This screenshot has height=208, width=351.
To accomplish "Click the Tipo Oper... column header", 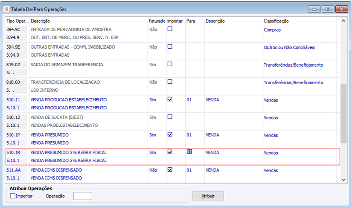I will click(18, 21).
